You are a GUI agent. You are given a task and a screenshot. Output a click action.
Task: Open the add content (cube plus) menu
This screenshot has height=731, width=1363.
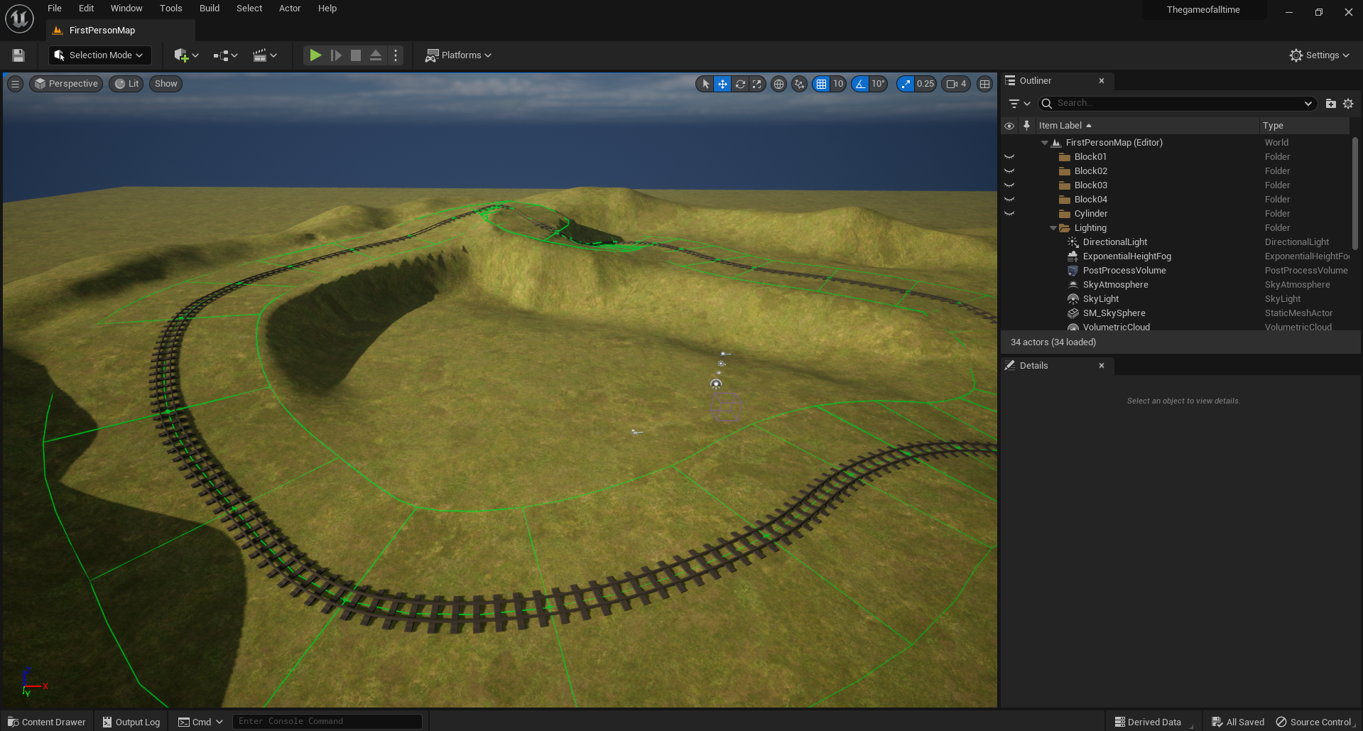coord(186,55)
